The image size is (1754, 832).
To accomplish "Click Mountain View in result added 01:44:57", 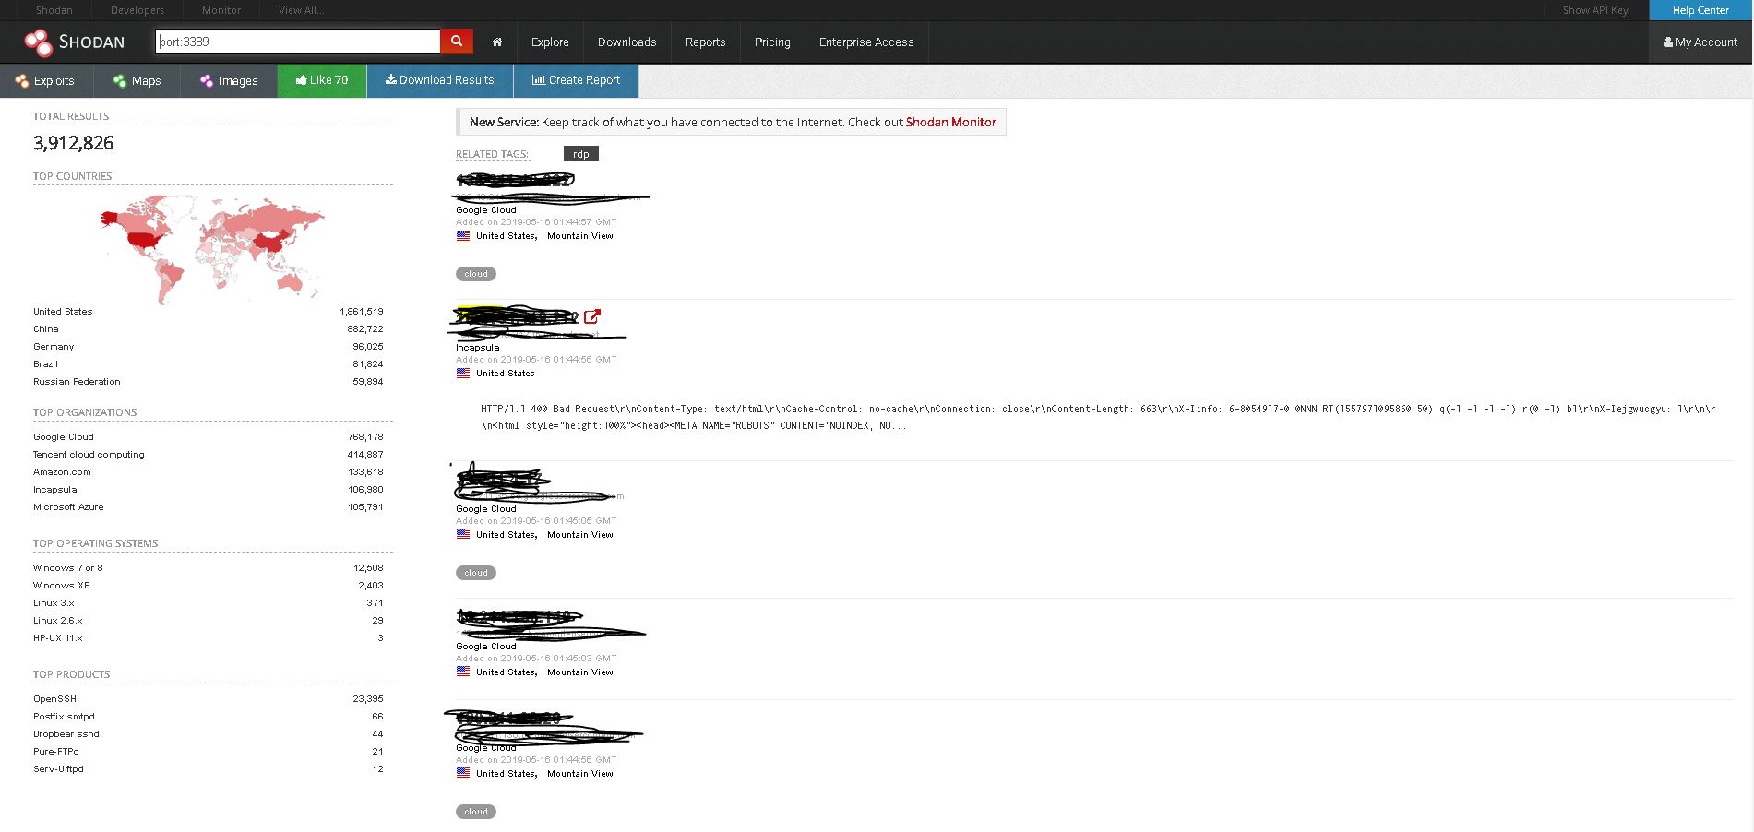I will 580,236.
